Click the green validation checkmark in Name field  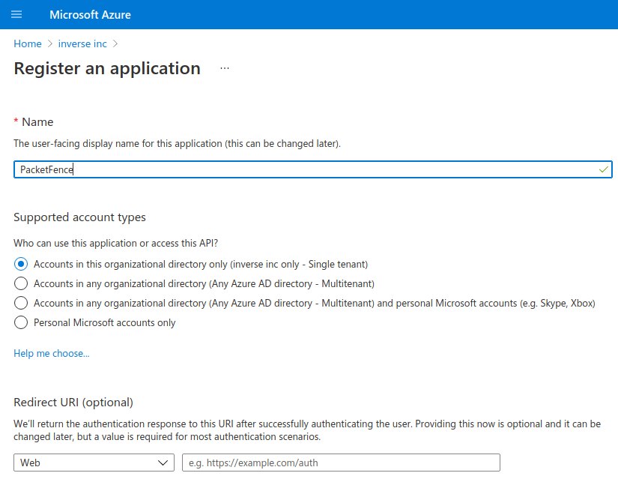point(602,169)
